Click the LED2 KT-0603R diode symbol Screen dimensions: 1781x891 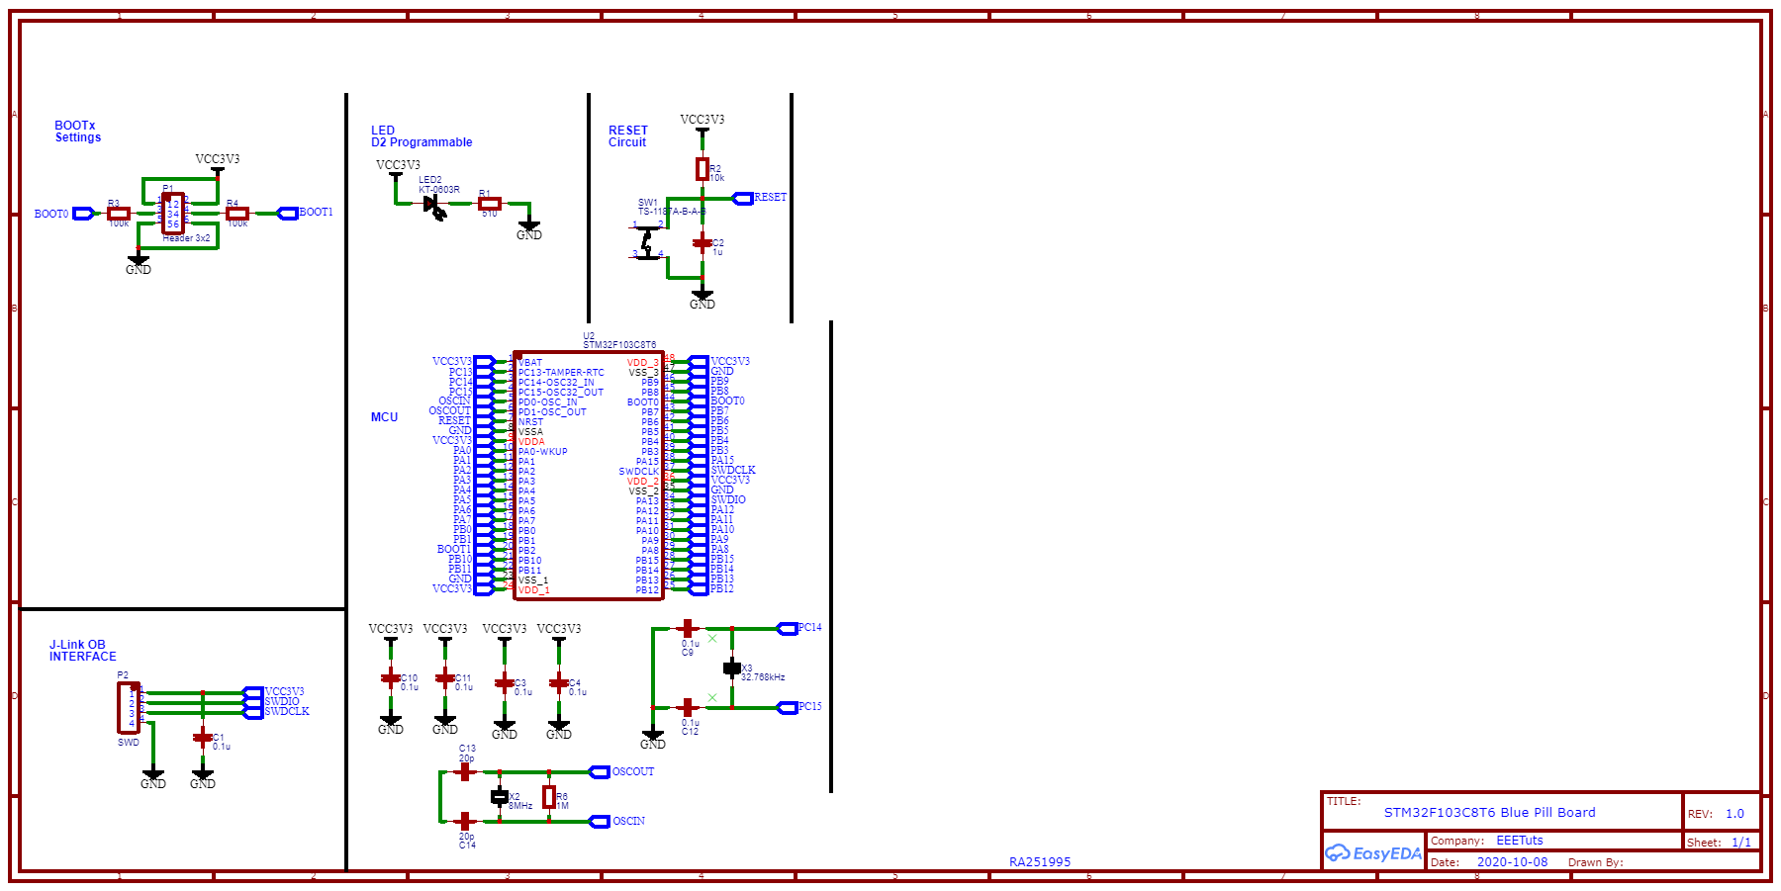point(434,205)
